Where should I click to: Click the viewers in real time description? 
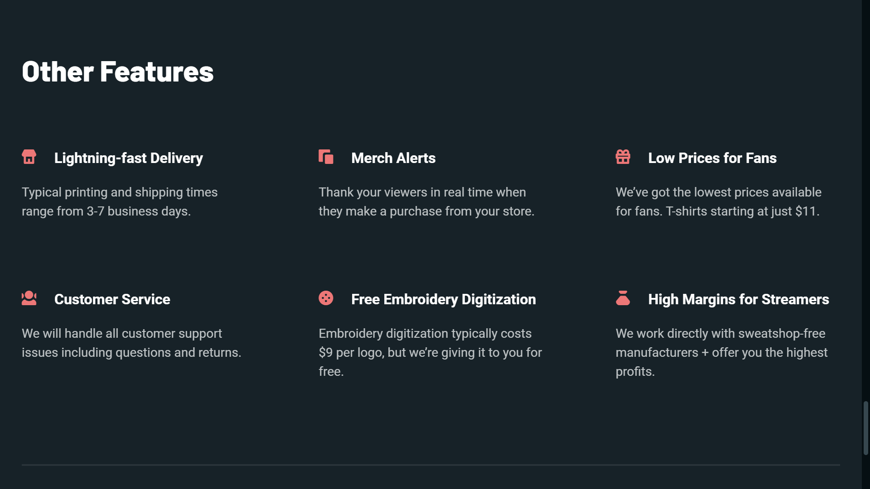click(x=426, y=201)
